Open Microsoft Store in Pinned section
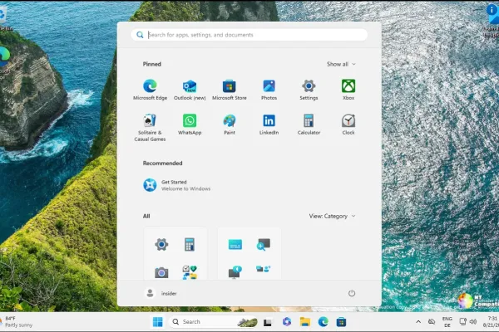 tap(230, 90)
